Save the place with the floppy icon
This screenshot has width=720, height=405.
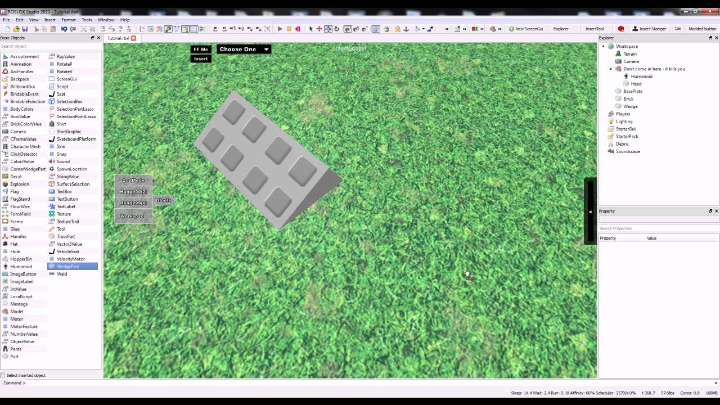[25, 29]
